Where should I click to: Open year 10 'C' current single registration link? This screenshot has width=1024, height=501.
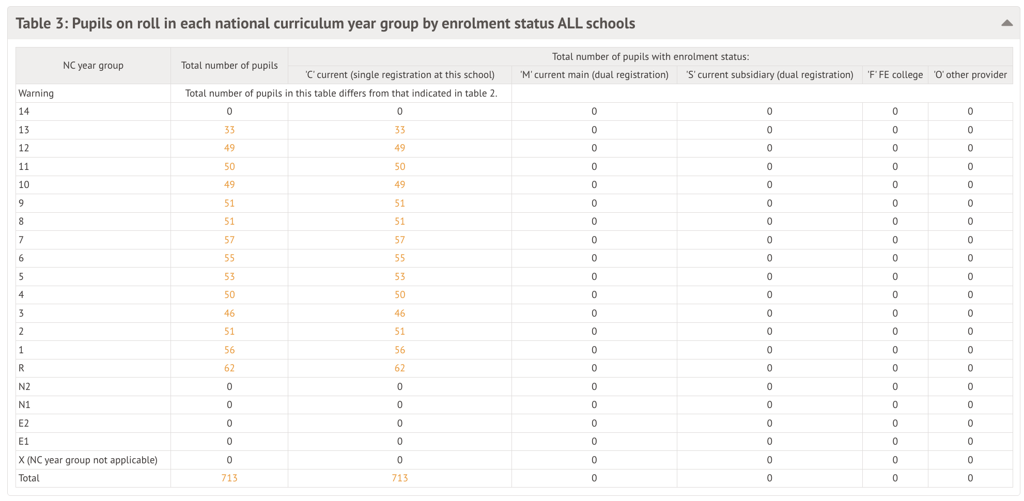399,185
